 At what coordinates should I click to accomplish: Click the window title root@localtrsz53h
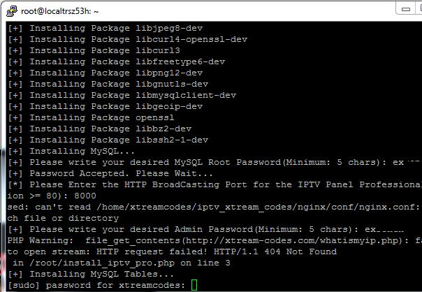point(60,11)
